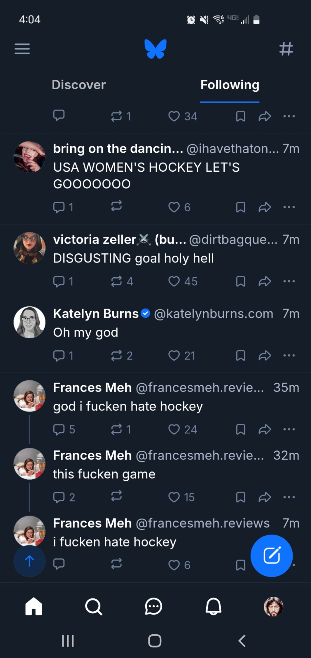Go to Home in bottom navigation
This screenshot has width=311, height=658.
[34, 606]
